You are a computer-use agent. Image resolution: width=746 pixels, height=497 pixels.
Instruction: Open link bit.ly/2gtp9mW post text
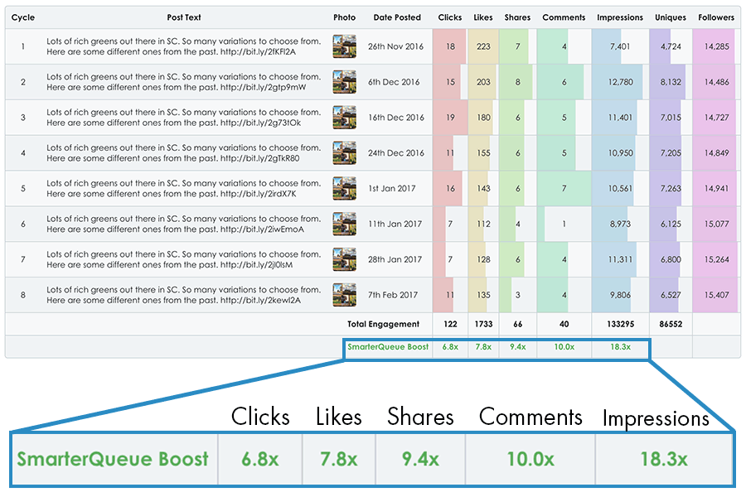[x=263, y=88]
